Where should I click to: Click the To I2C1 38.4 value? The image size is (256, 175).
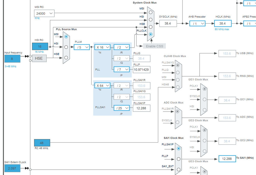tap(227, 100)
